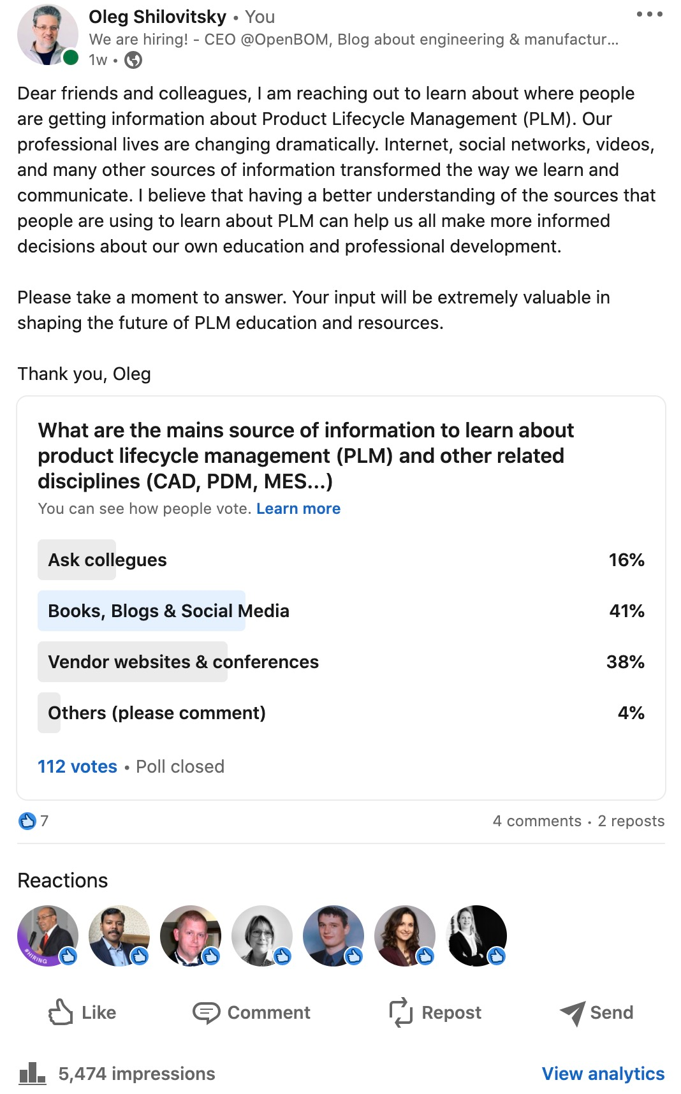Open first reactor avatar with hiring frame
Screen dimensions: 681x1094
[x=48, y=936]
